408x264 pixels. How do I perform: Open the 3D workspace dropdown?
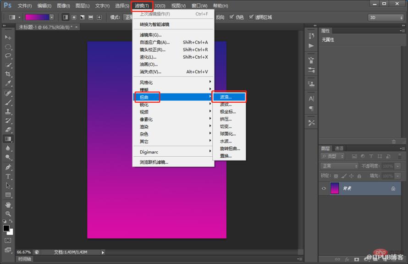tap(386, 17)
